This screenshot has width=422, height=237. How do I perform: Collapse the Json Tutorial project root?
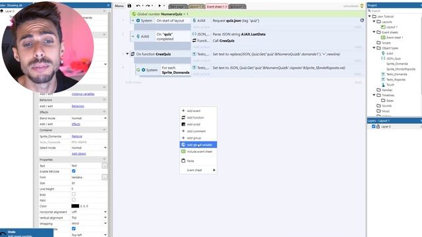pyautogui.click(x=370, y=16)
